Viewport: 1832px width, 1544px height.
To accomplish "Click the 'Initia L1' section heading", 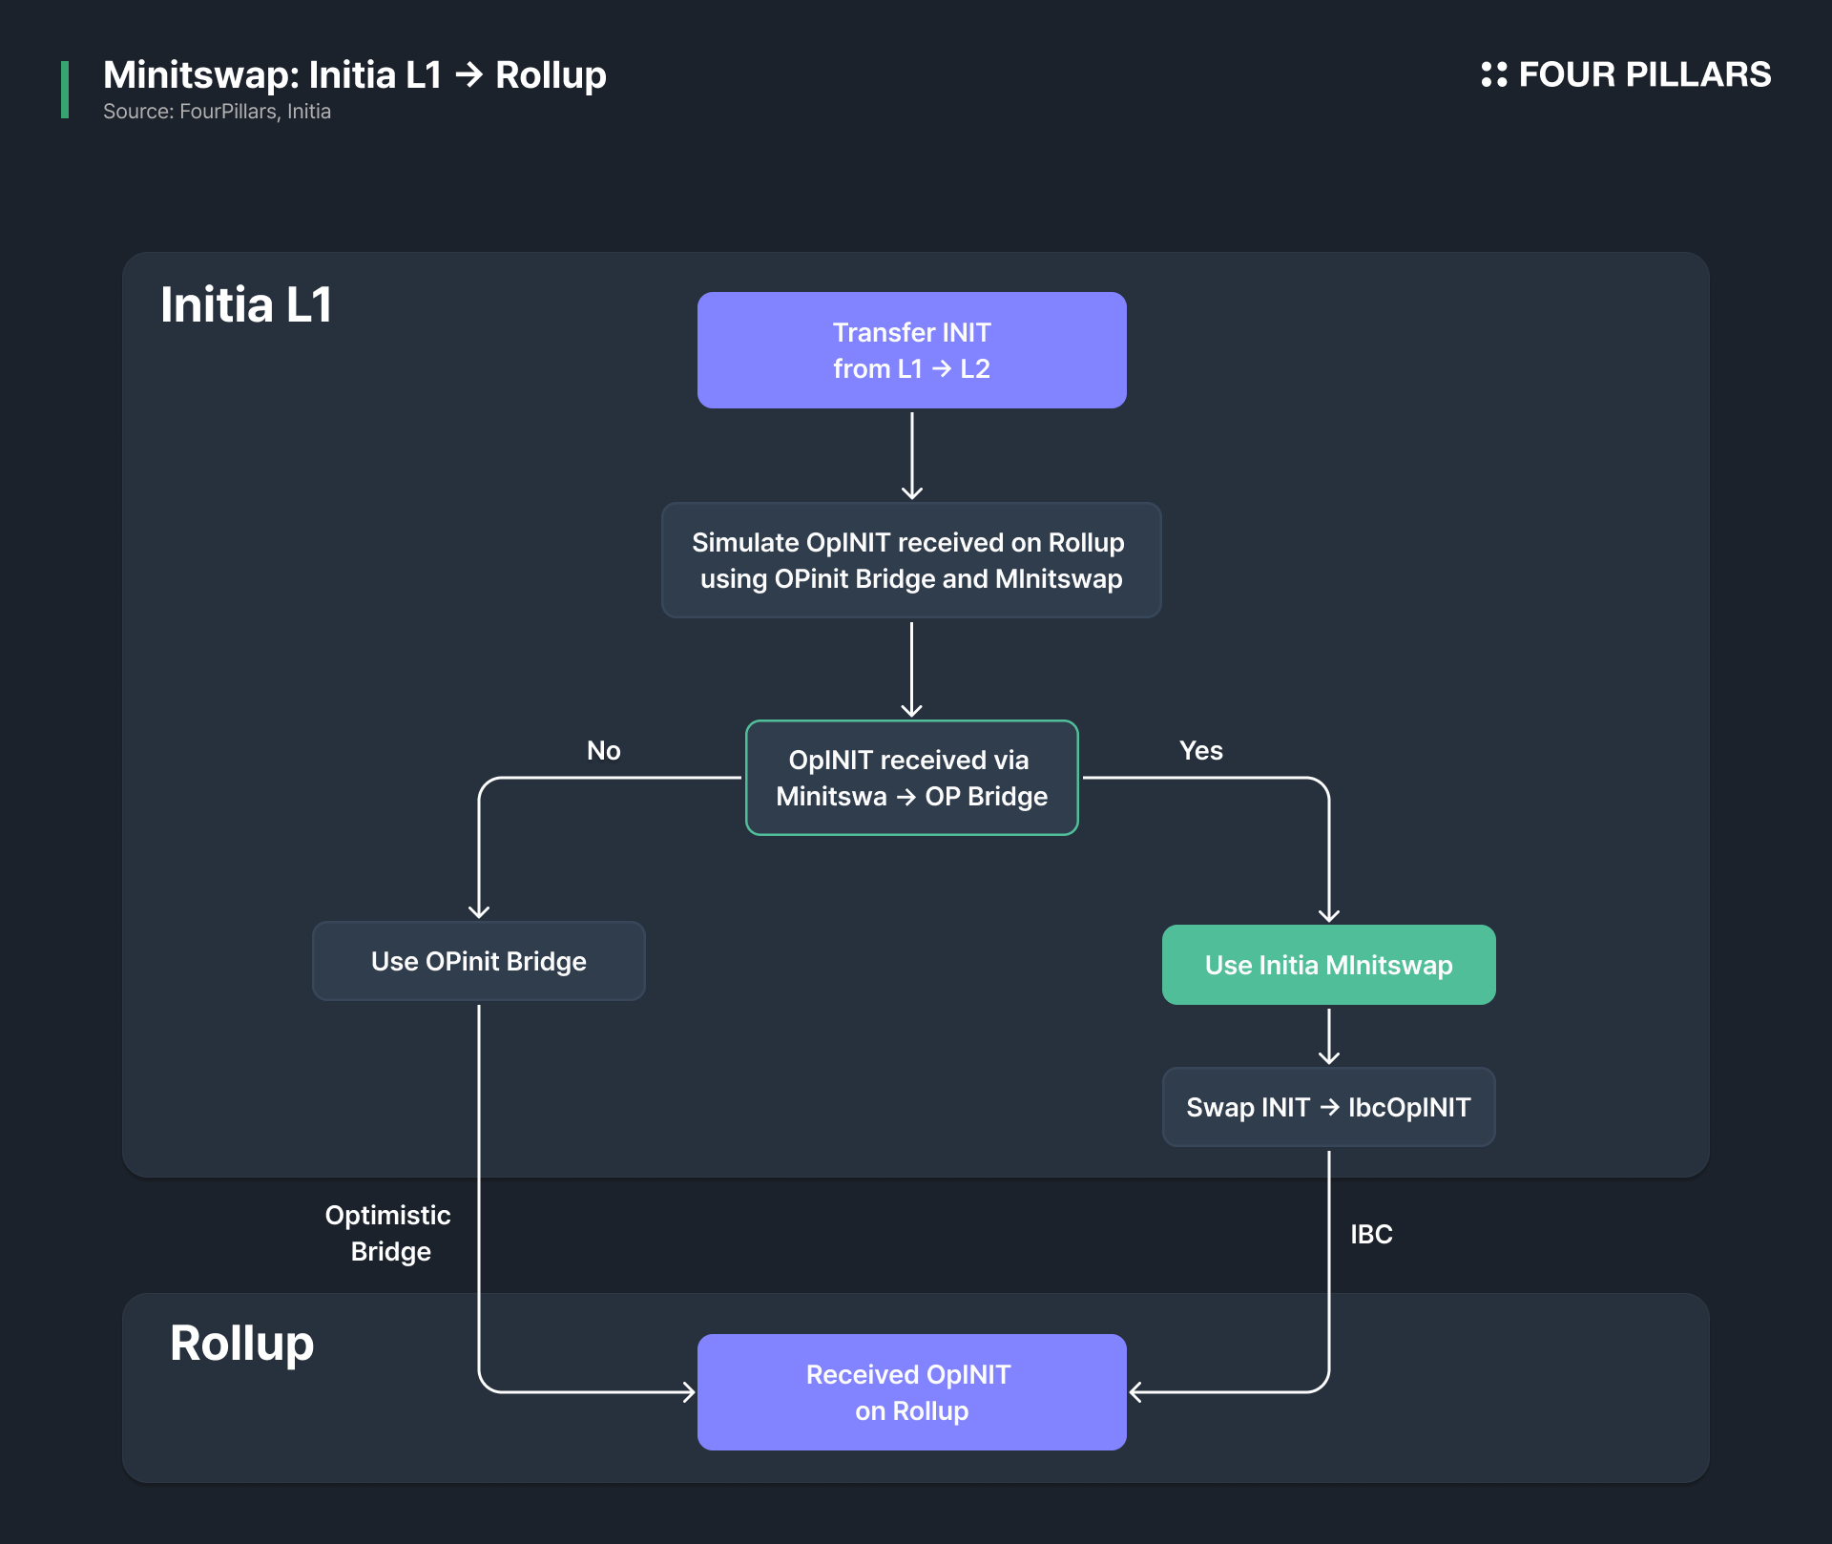I will point(246,305).
